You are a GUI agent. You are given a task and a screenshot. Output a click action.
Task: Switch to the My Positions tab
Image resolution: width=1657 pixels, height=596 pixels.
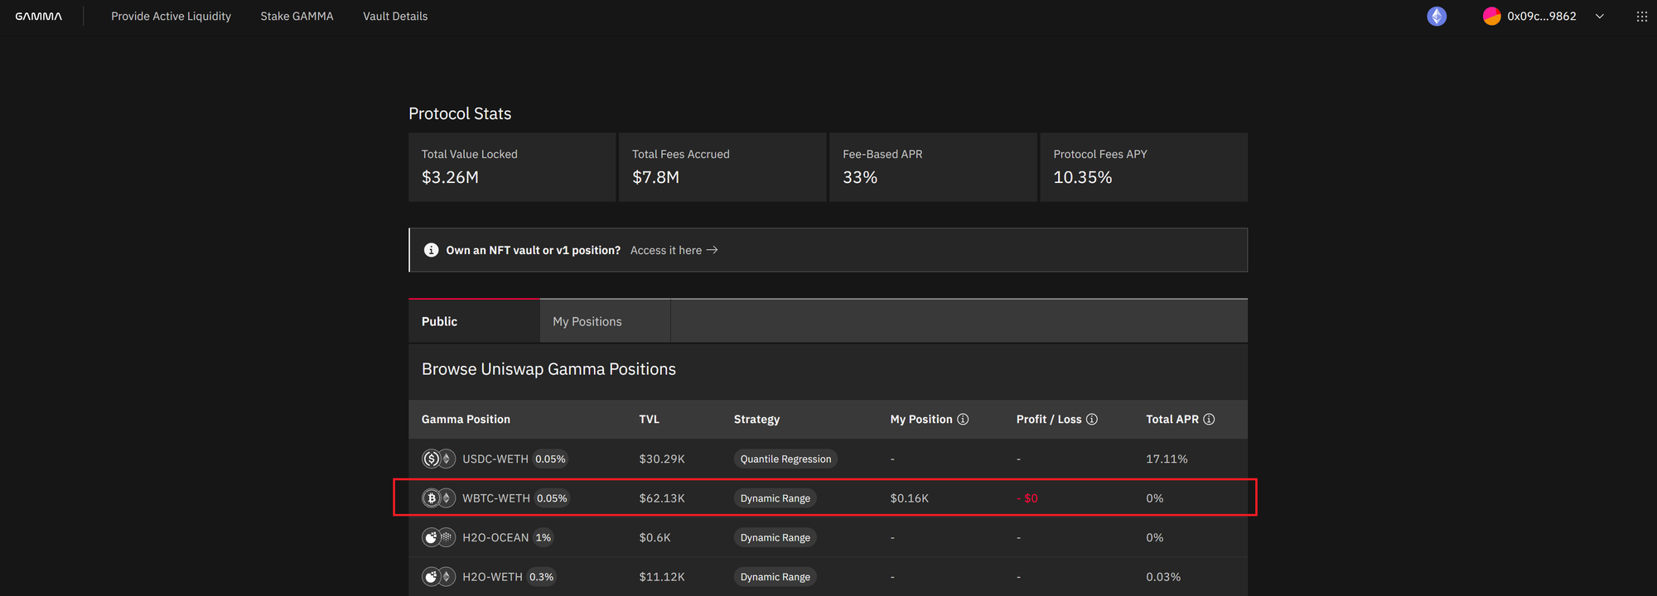(605, 321)
